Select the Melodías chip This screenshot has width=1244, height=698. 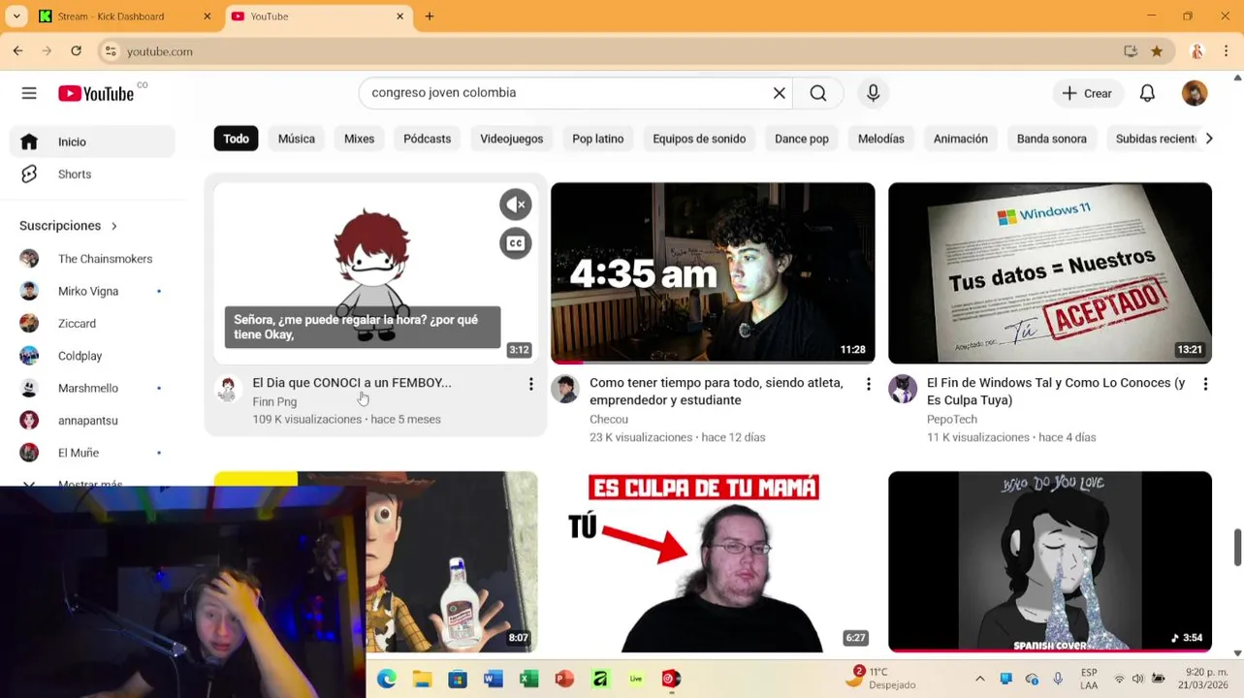pos(881,139)
